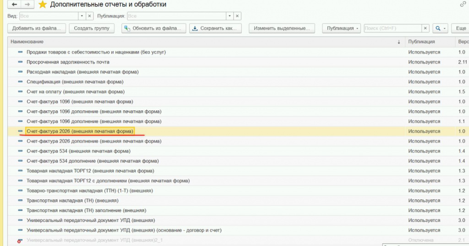469x246 pixels.
Task: Select disabled row УПД (внешняя)2_1
Action: [x=238, y=241]
